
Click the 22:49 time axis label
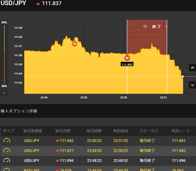(44, 98)
